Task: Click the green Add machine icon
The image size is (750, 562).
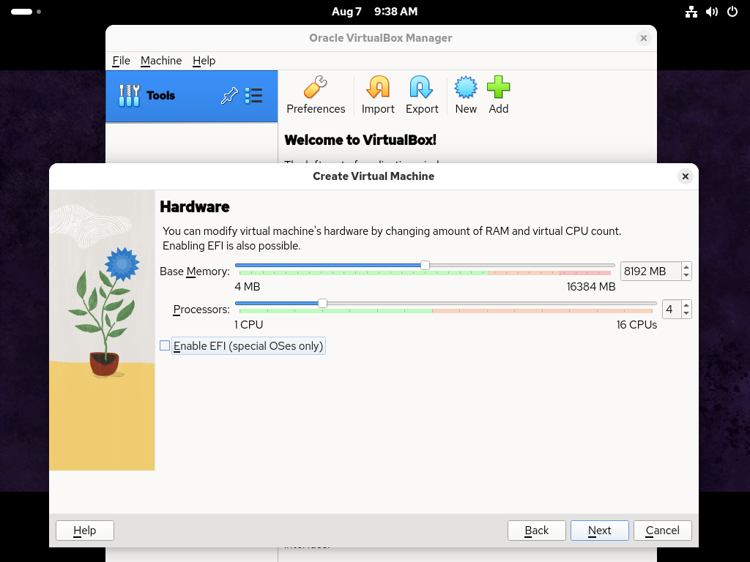Action: coord(498,88)
